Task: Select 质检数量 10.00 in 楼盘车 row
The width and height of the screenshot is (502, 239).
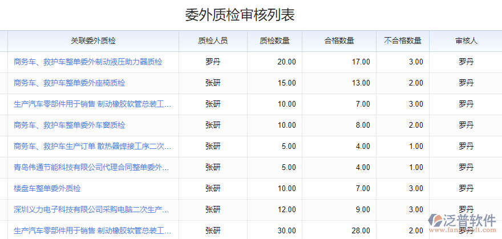Action: pos(287,188)
